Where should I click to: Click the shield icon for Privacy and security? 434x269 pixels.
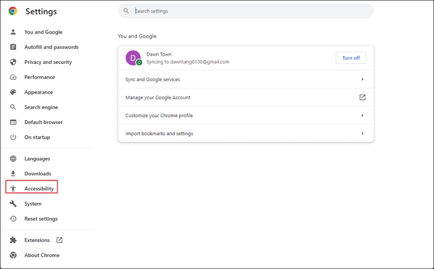(13, 62)
